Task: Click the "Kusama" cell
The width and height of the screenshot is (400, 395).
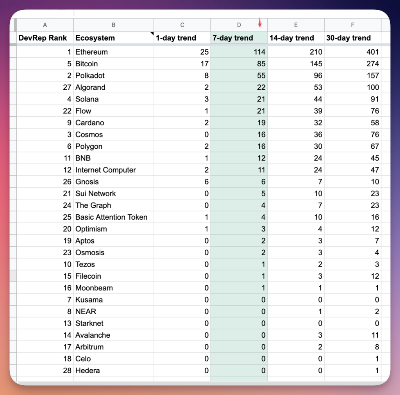Action: pyautogui.click(x=114, y=300)
